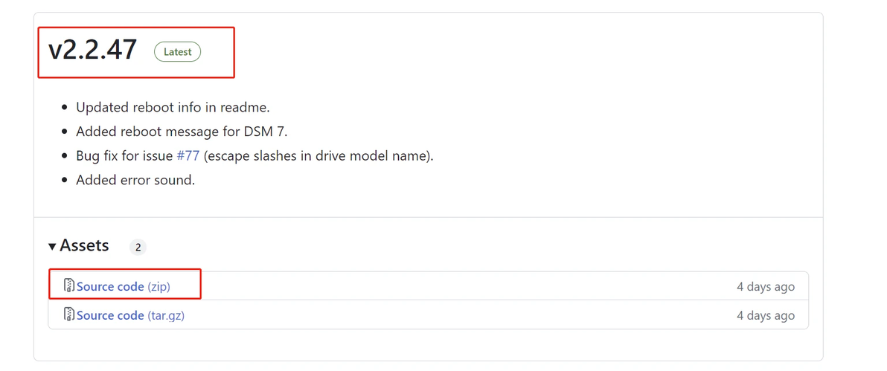This screenshot has height=371, width=887.
Task: Click "escape slashes in drive model name" text
Action: [318, 156]
